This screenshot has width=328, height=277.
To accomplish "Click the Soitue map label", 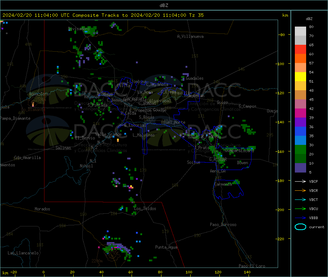I will coord(194,162).
